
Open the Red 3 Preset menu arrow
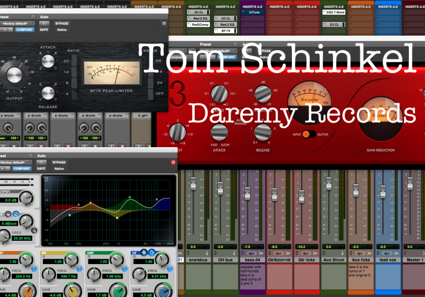tap(235, 44)
